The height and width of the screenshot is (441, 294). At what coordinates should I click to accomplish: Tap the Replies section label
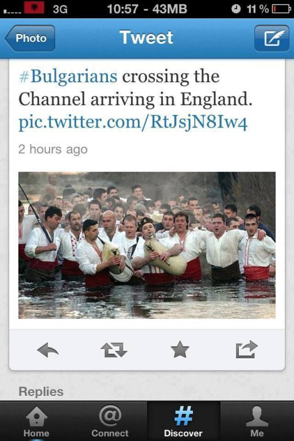point(41,392)
